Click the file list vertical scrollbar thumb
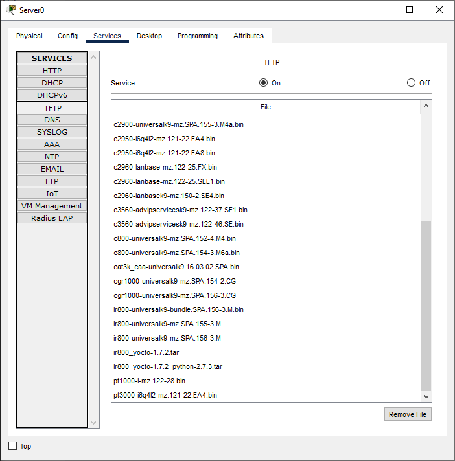 tap(426, 306)
